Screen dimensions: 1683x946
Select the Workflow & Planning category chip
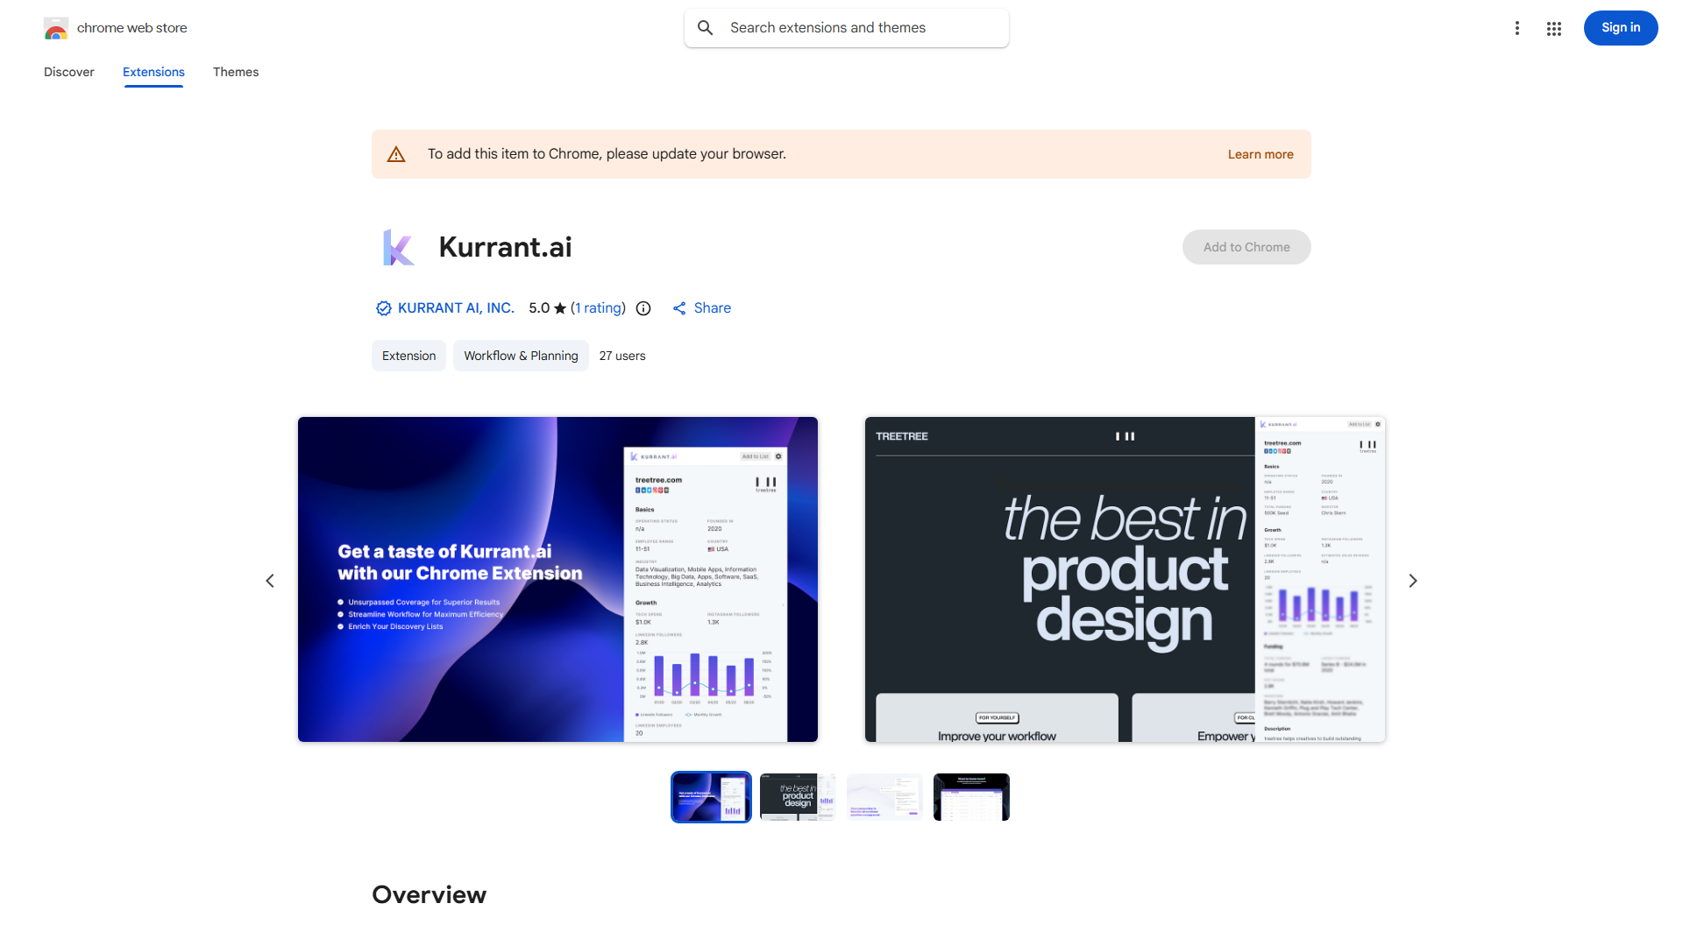coord(520,356)
